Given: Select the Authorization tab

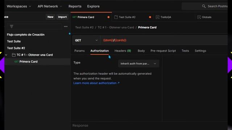Looking at the screenshot, I should [x=100, y=51].
